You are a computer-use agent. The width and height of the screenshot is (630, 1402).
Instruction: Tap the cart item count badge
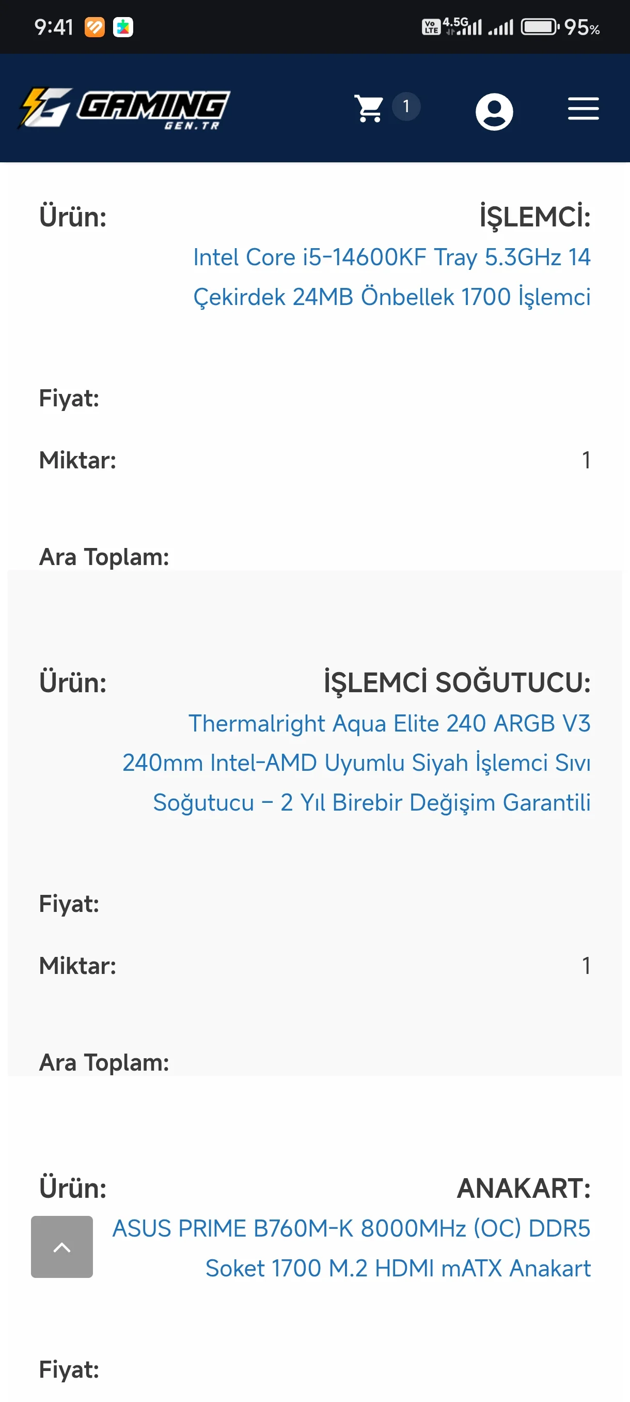pyautogui.click(x=406, y=106)
